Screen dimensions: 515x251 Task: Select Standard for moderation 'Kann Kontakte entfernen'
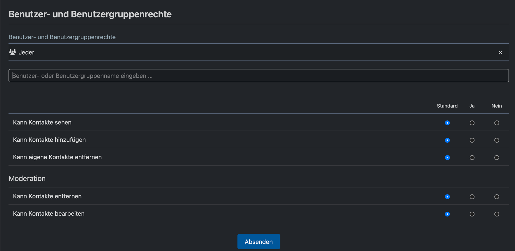pos(447,197)
